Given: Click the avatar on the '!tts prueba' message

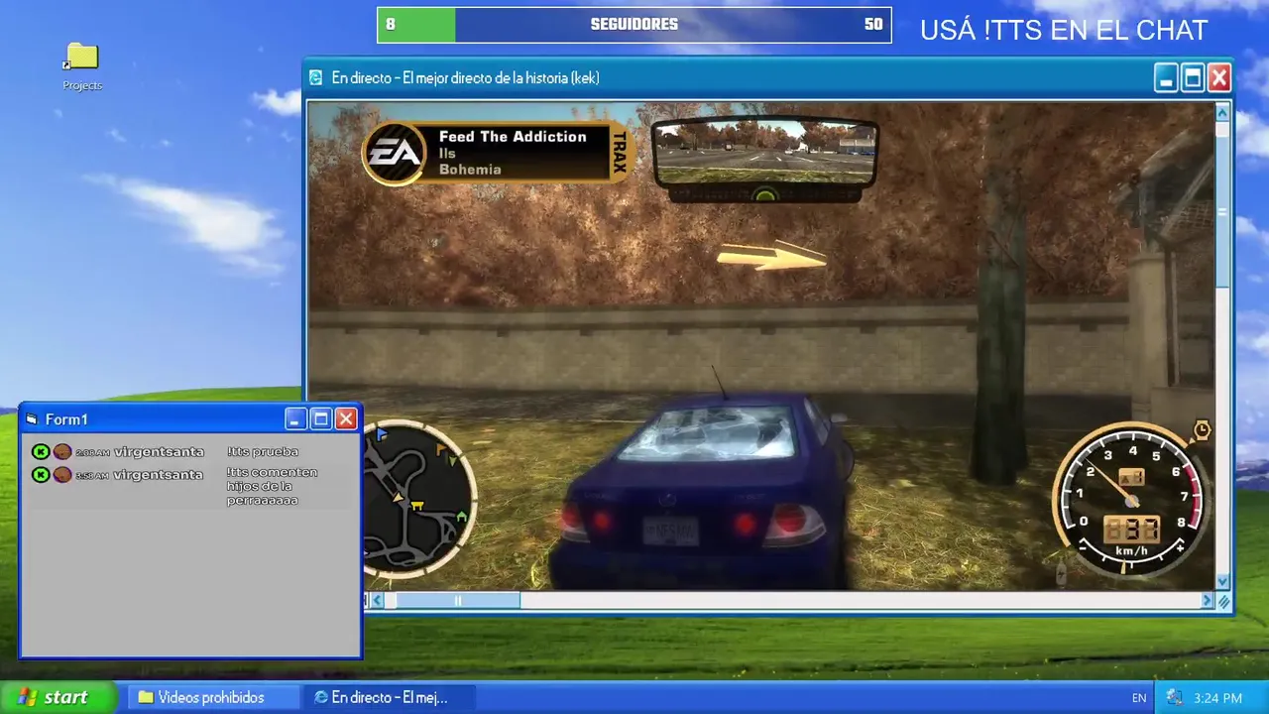Looking at the screenshot, I should point(62,451).
